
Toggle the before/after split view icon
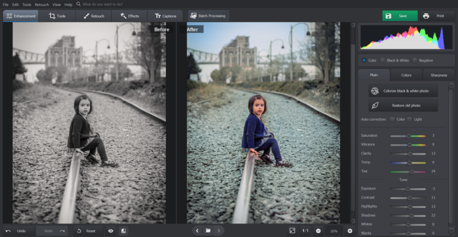(123, 231)
